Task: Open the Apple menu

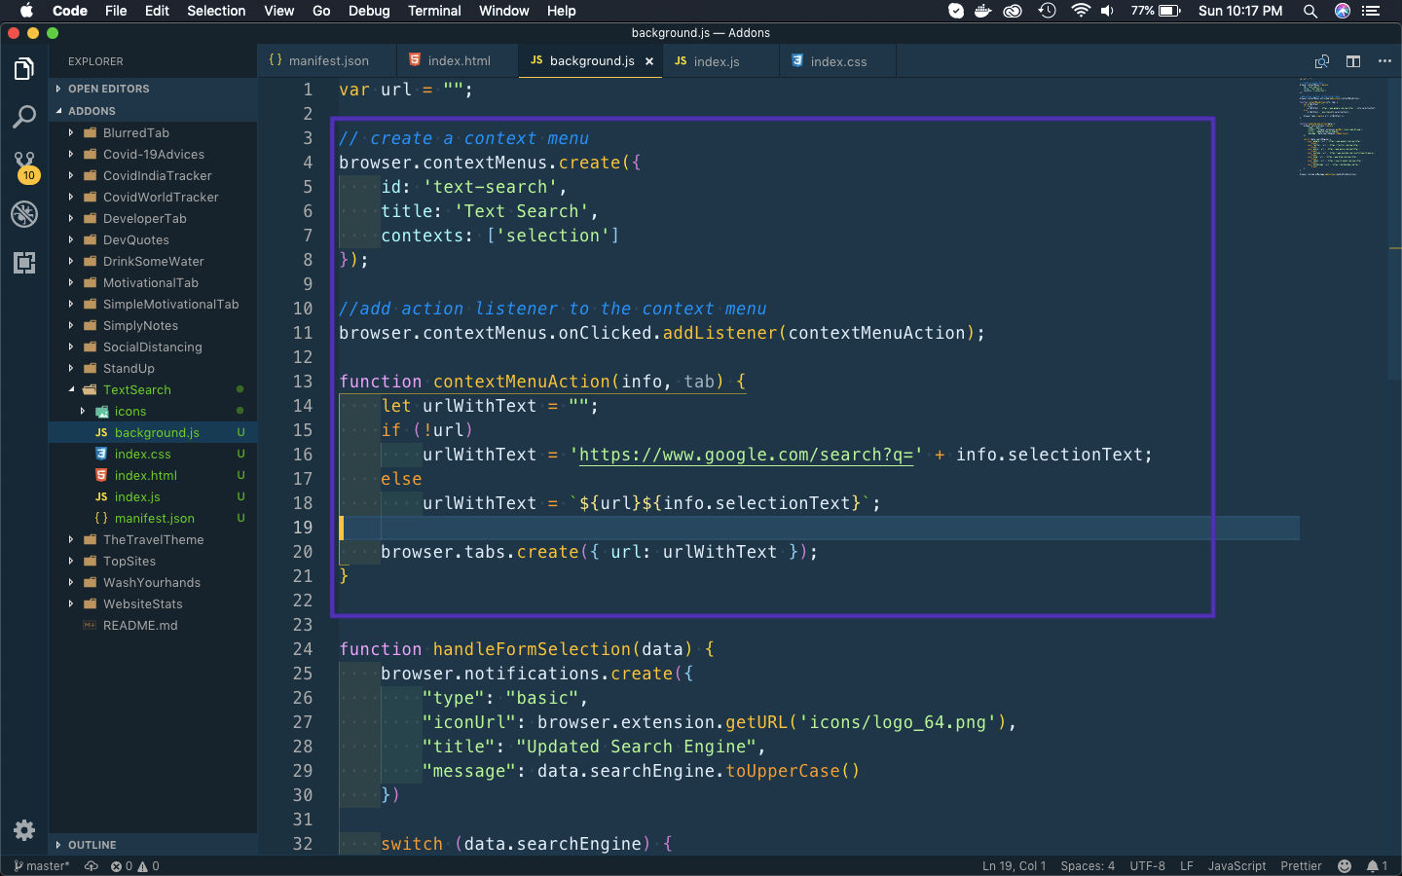Action: 26,11
